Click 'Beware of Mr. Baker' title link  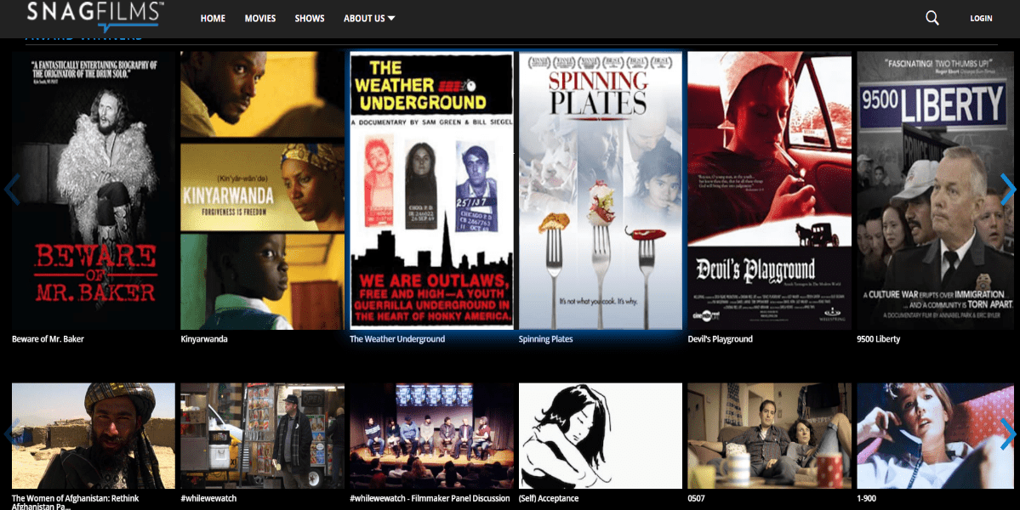pos(48,339)
